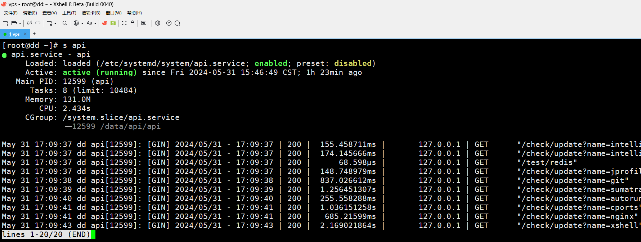This screenshot has height=242, width=641.
Task: Click the Aa font icon
Action: click(89, 23)
